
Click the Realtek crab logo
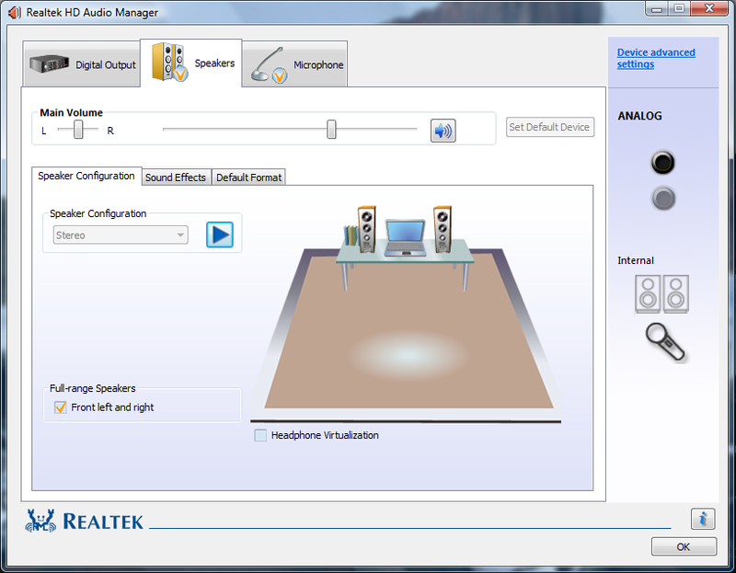point(40,521)
